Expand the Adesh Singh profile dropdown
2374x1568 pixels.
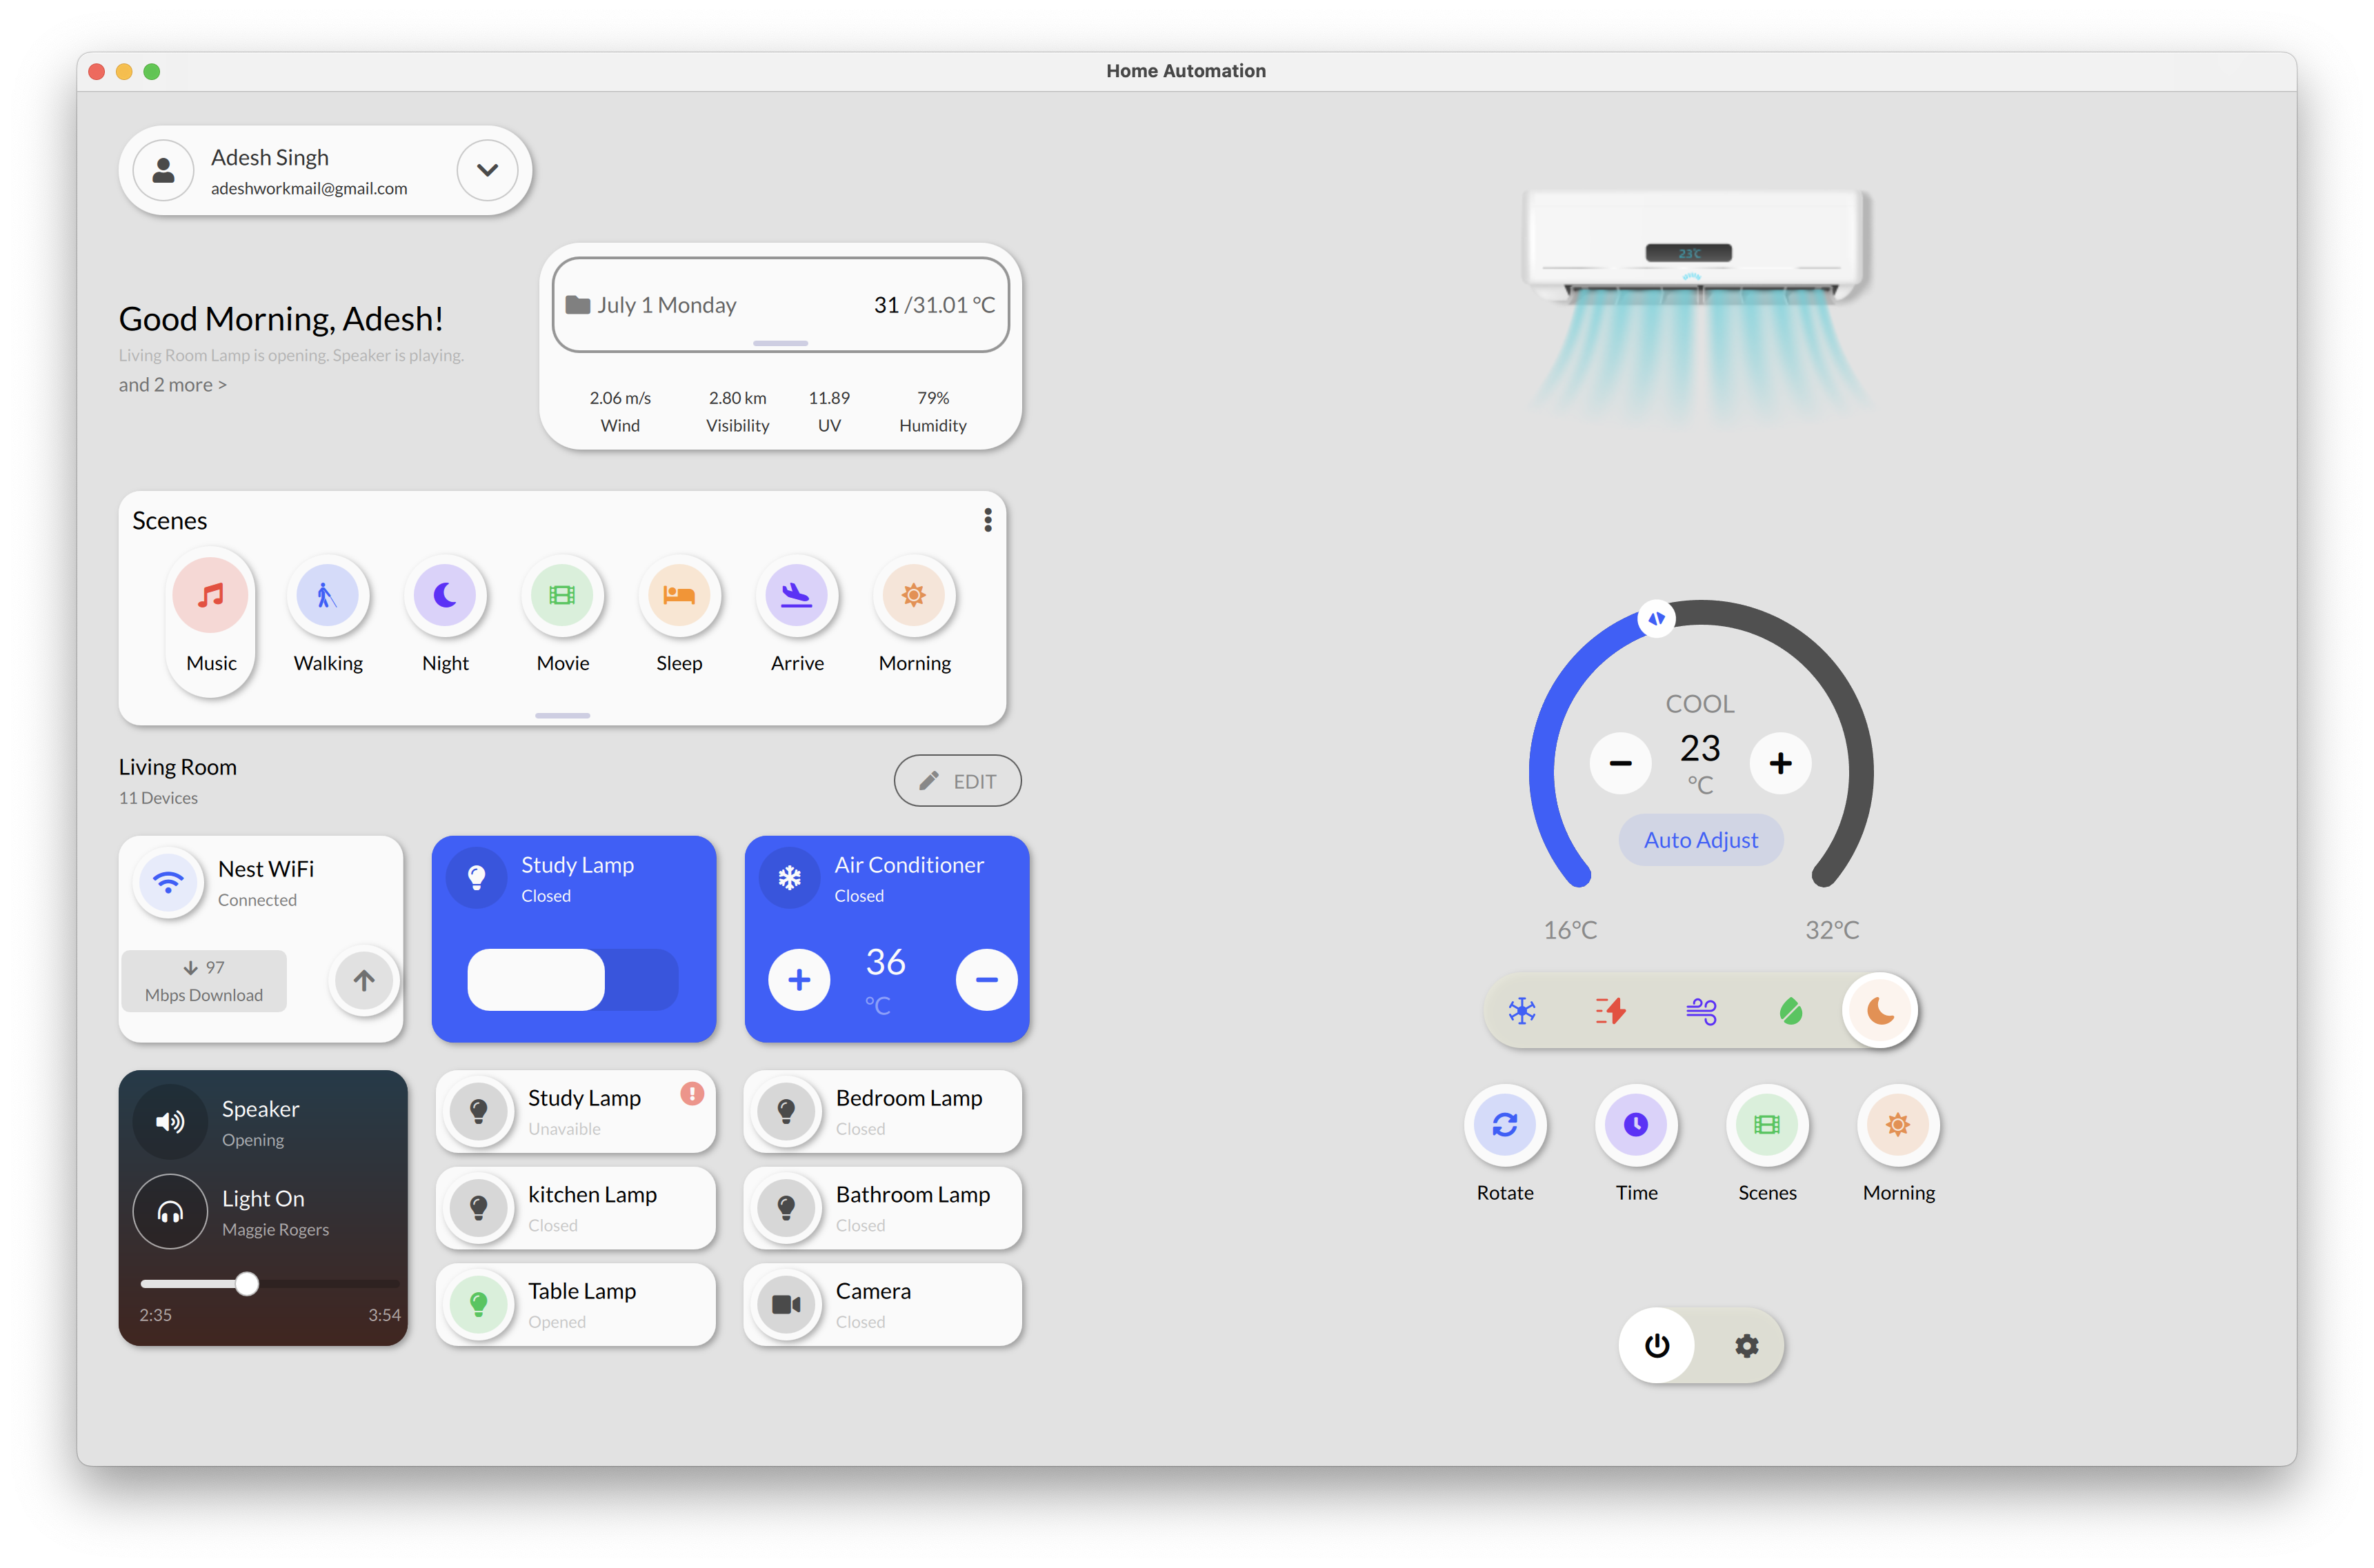tap(487, 170)
